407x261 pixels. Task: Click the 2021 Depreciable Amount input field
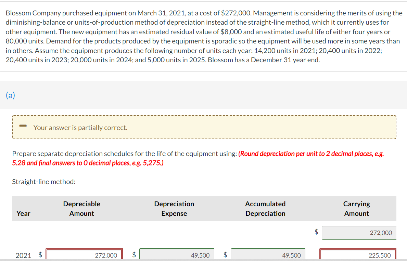tap(84, 255)
